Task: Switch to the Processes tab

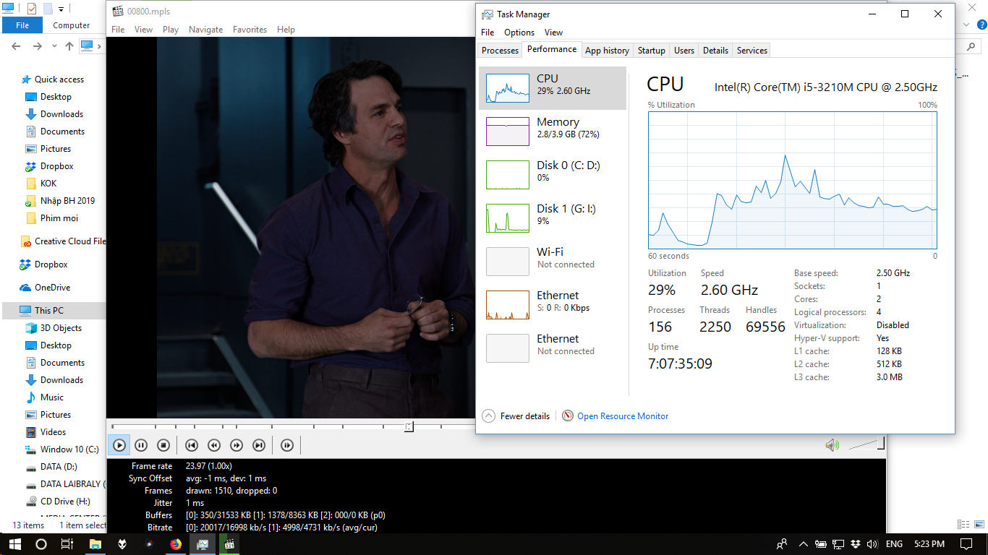Action: tap(500, 51)
